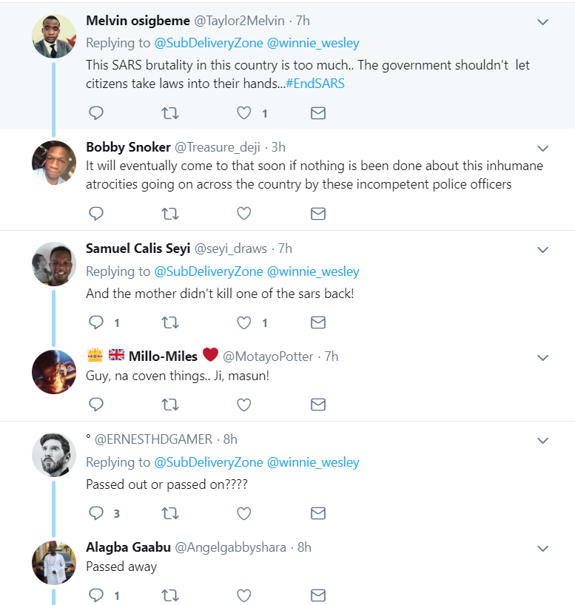Open @winnie_wesley link in ERNESTHDGAMER's reply

[x=313, y=462]
